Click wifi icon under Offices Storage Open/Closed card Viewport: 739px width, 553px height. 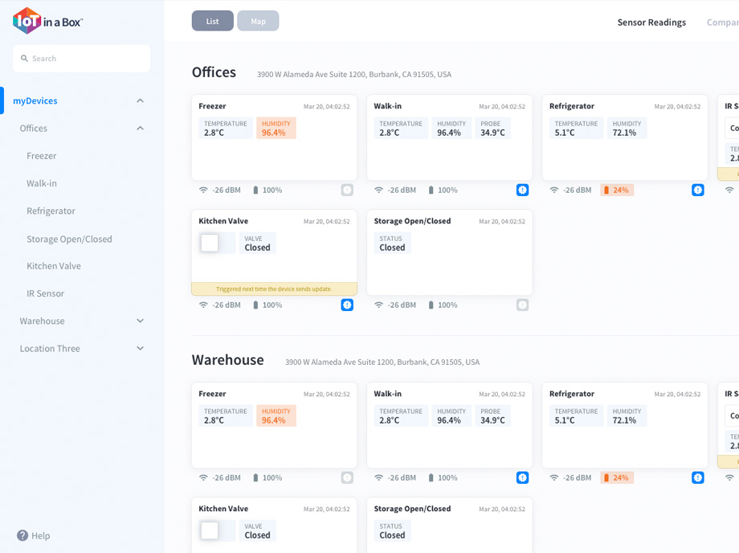click(378, 305)
